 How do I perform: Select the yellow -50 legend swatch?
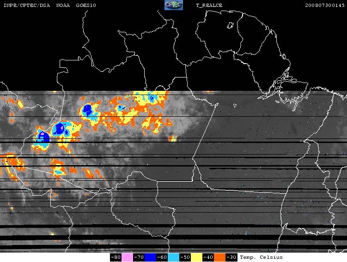click(x=196, y=257)
